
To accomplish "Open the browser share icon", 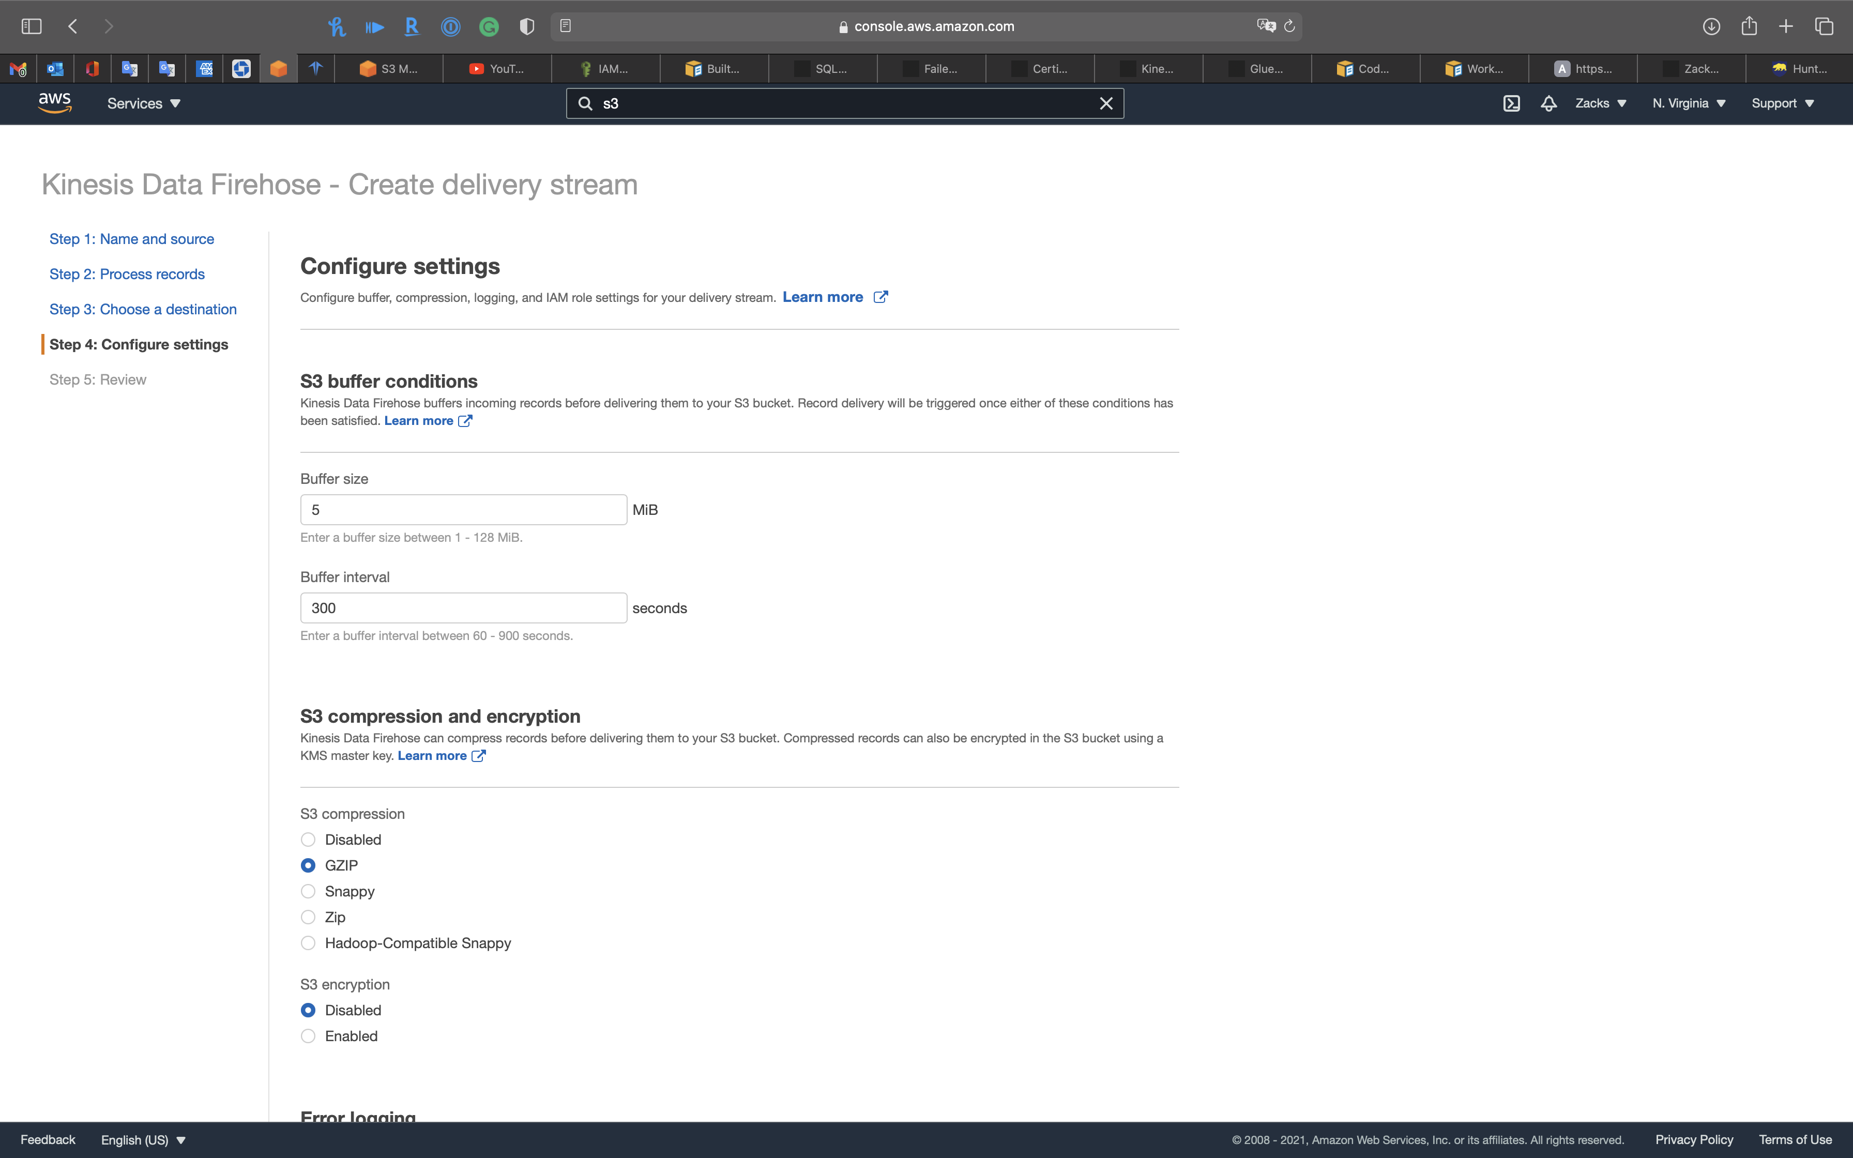I will tap(1749, 26).
